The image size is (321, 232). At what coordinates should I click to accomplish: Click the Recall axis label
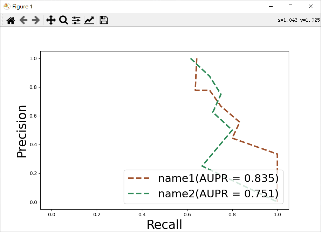click(164, 224)
